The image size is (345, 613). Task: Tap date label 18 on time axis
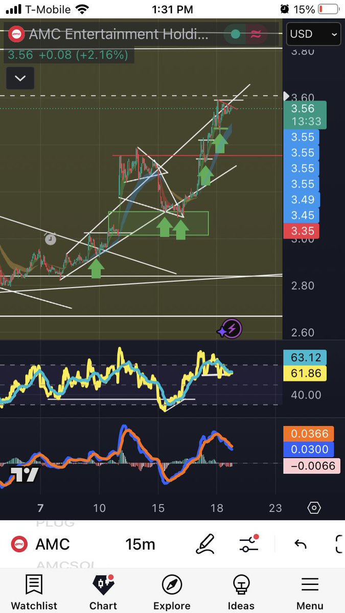click(217, 508)
